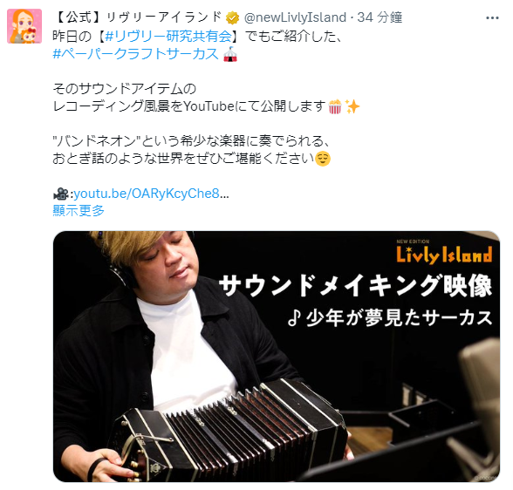
Task: Open the tweet via 34 分鐘 timestamp
Action: pyautogui.click(x=380, y=17)
